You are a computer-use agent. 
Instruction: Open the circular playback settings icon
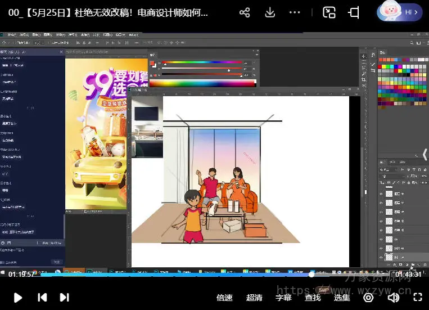click(368, 298)
